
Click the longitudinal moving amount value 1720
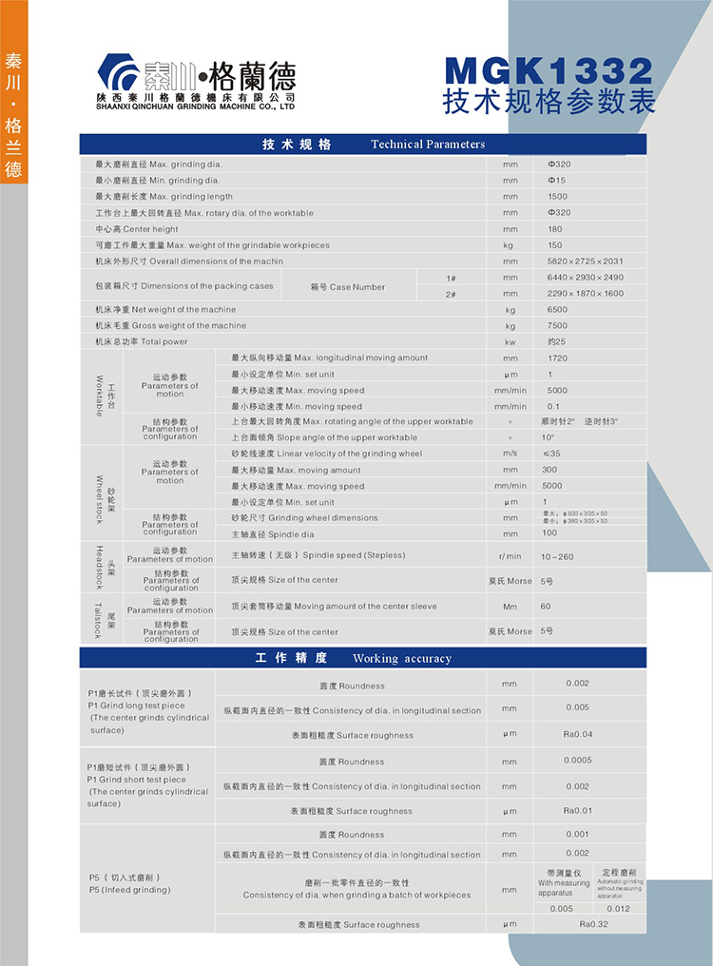pyautogui.click(x=556, y=358)
